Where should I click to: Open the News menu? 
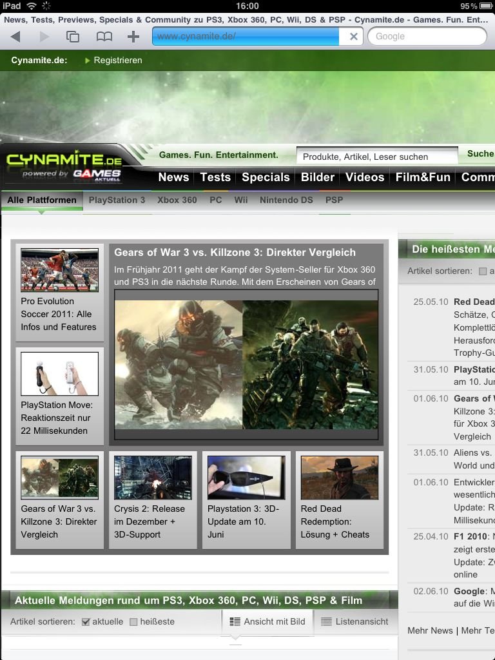[173, 177]
